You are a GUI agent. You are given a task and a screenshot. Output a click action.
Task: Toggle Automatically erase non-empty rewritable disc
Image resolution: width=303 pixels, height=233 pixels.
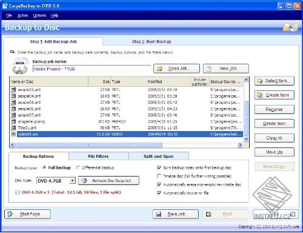coord(159,184)
